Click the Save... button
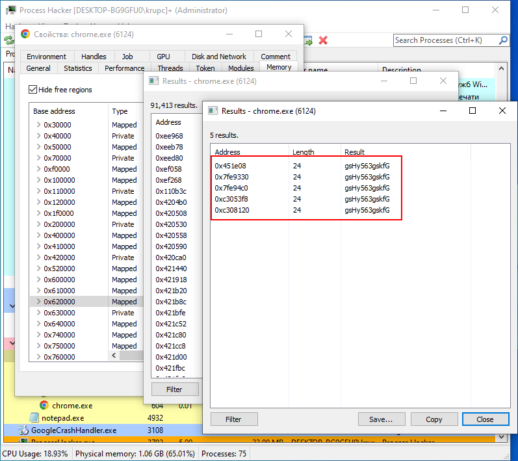 click(382, 419)
